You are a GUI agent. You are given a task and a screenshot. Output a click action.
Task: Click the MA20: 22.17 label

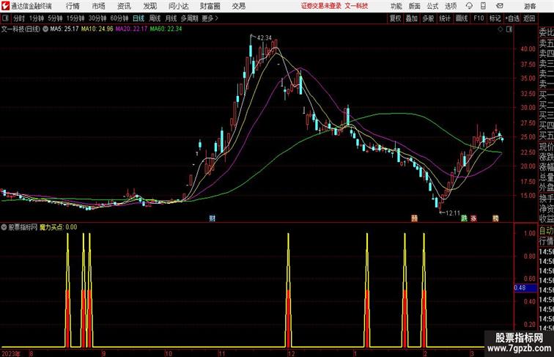click(x=131, y=29)
